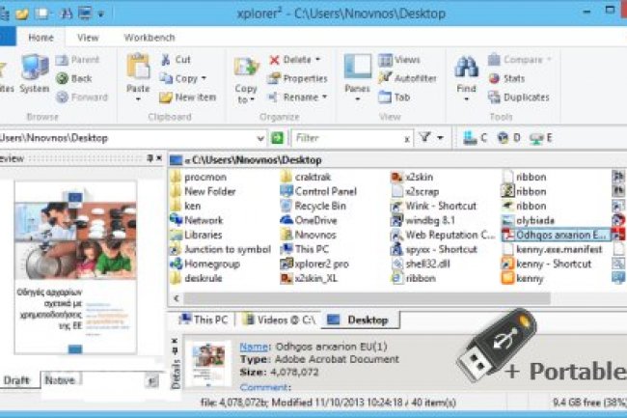Switch to This PC folder tab
This screenshot has width=627, height=418.
tap(203, 320)
